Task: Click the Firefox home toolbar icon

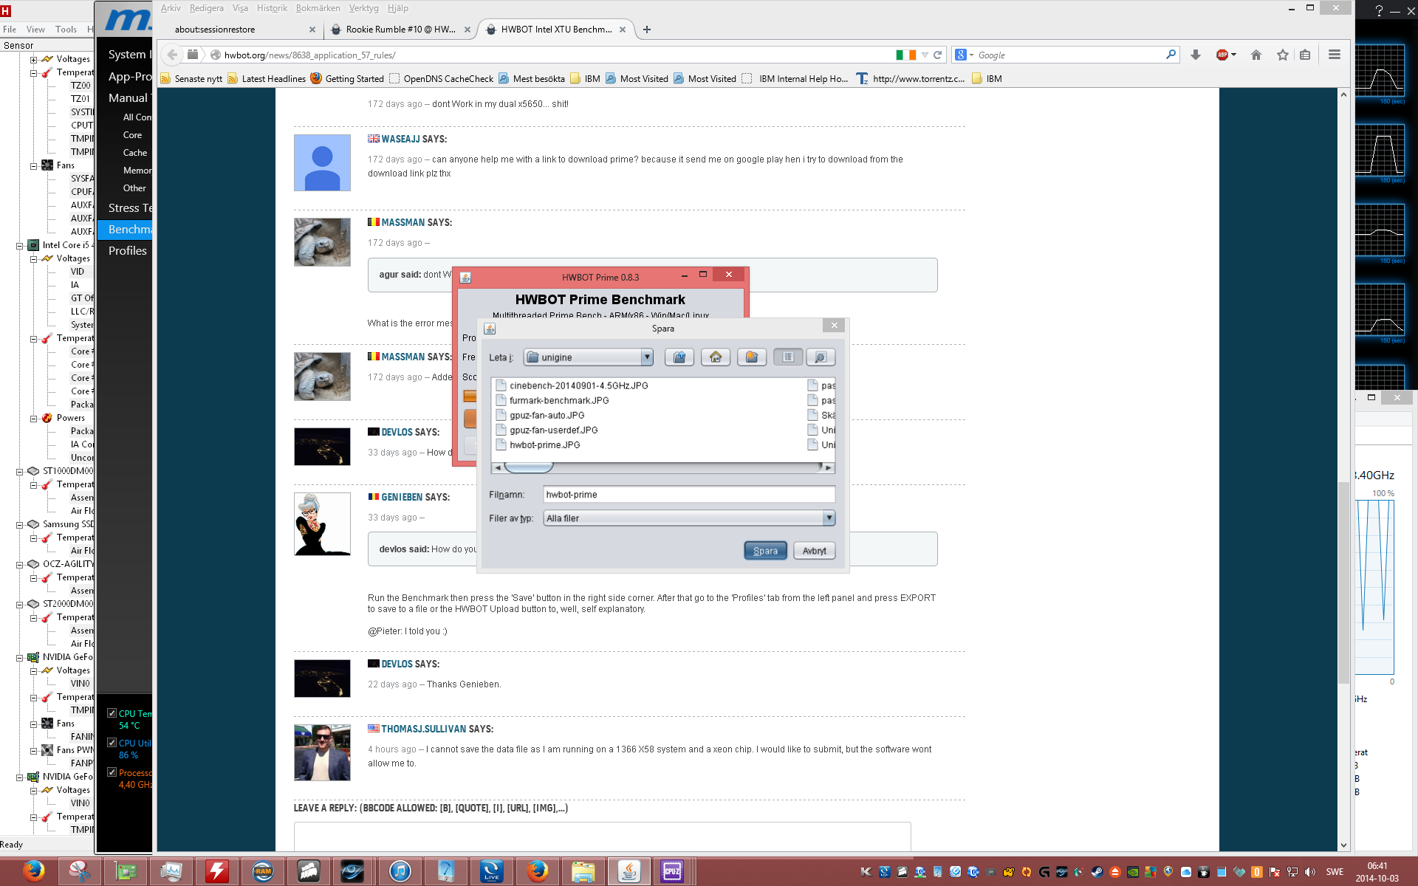Action: (1256, 55)
